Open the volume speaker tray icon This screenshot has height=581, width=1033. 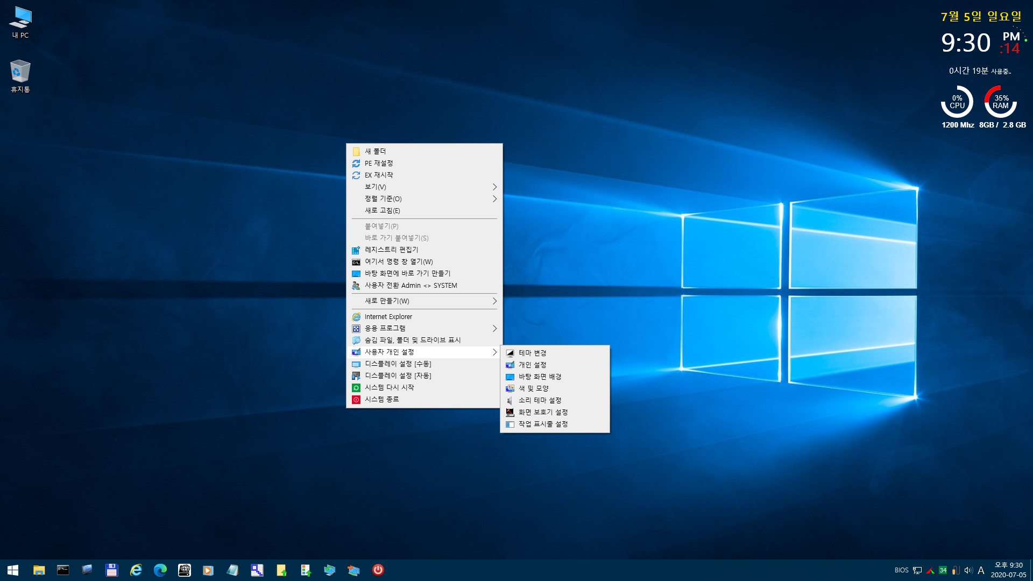[968, 570]
